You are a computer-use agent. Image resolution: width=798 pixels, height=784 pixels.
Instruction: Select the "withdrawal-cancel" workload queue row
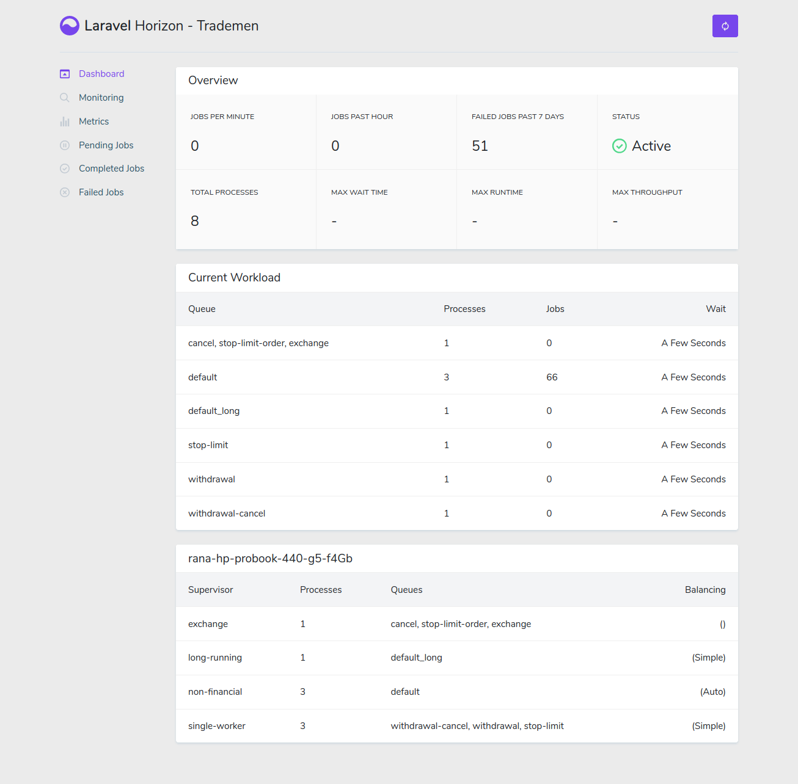click(457, 514)
